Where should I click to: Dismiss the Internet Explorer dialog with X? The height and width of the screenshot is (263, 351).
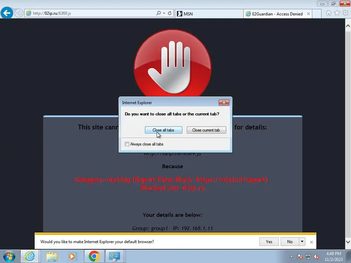224,103
